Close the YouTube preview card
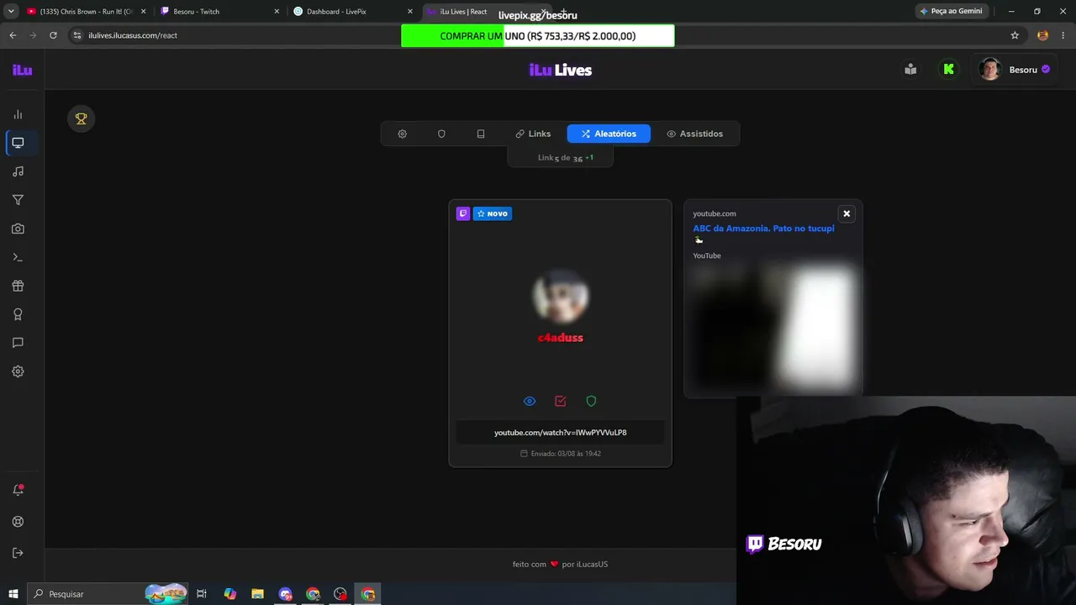Image resolution: width=1076 pixels, height=605 pixels. 847,213
